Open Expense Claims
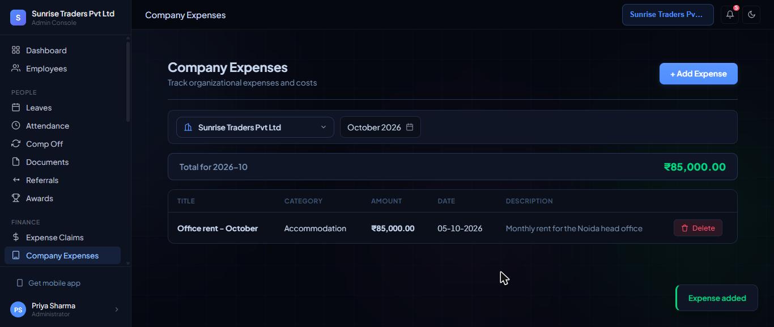Image resolution: width=774 pixels, height=327 pixels. 62,237
